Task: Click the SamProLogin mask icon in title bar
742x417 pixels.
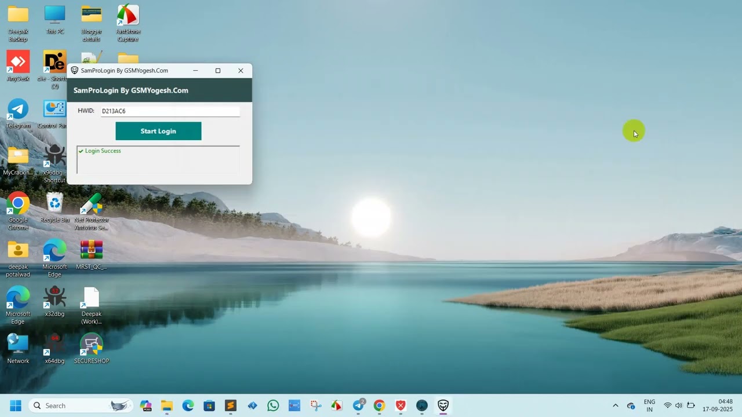Action: (x=74, y=71)
